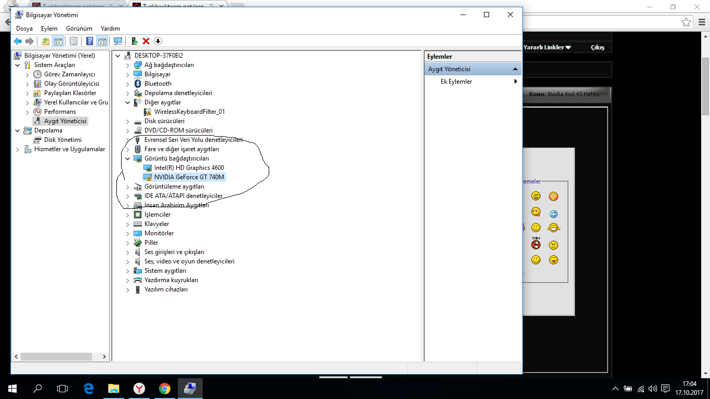The height and width of the screenshot is (399, 710).
Task: Click the Chrome taskbar icon
Action: click(165, 389)
